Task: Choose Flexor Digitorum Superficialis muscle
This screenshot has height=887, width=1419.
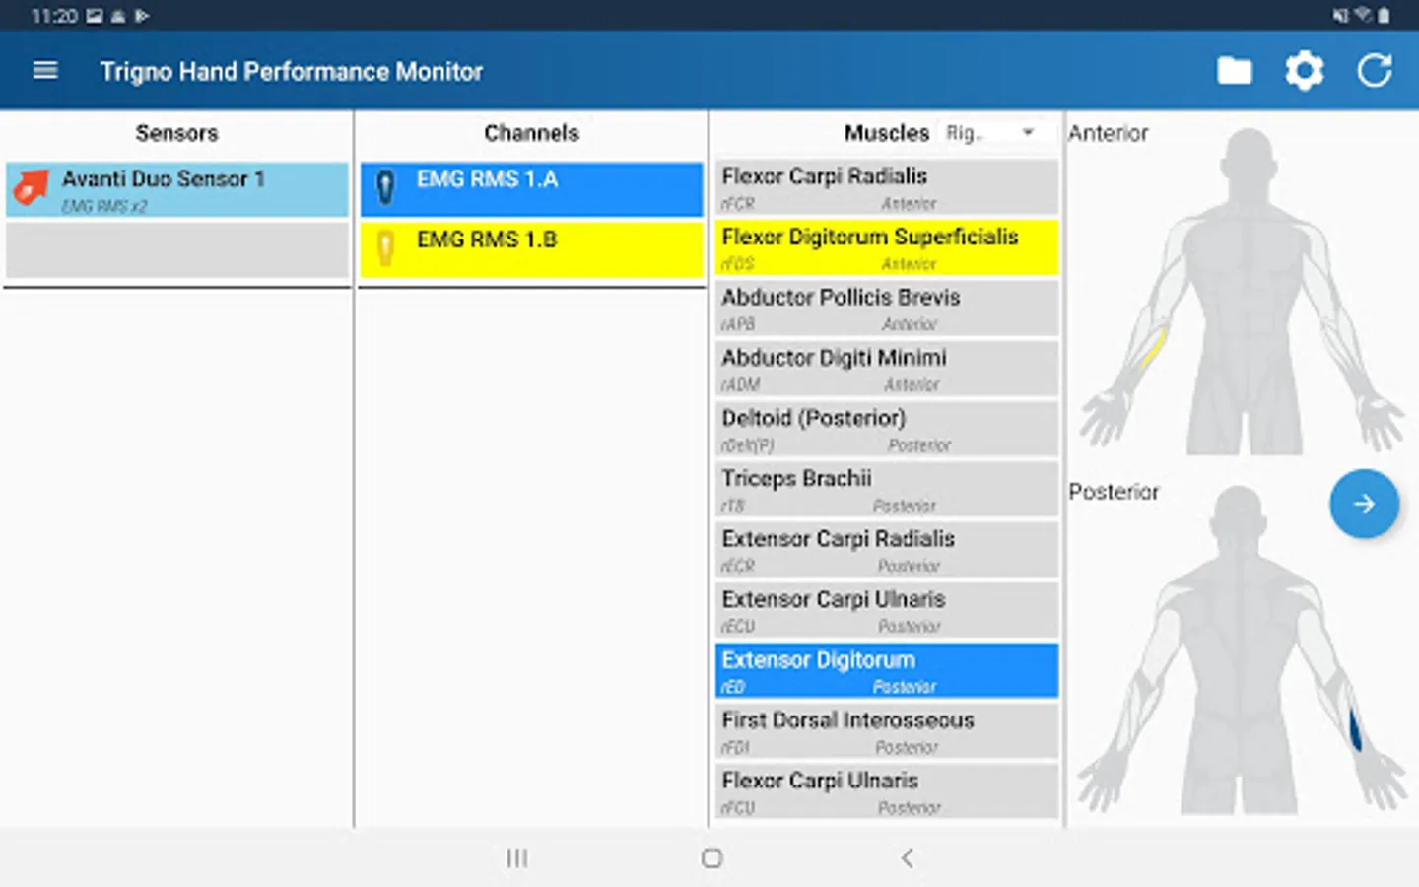Action: click(887, 247)
